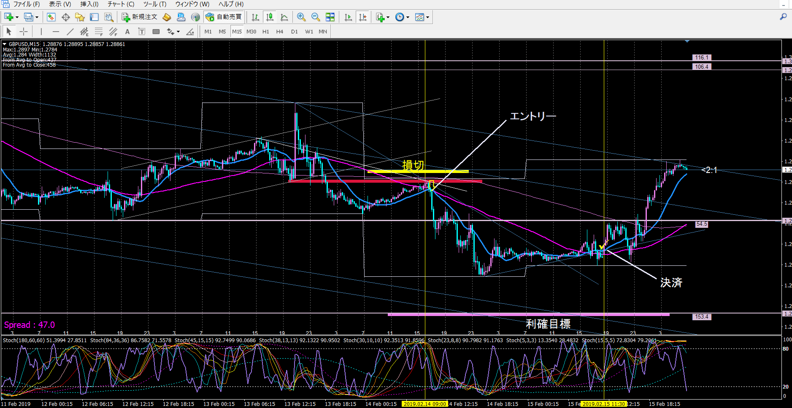Select the text A tool
792x408 pixels.
(x=127, y=32)
